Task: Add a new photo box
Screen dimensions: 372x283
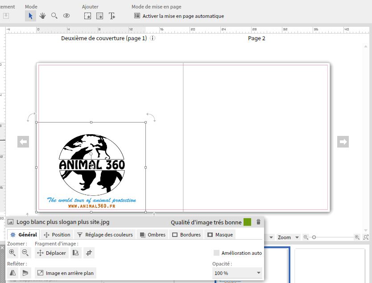Action: pyautogui.click(x=87, y=16)
